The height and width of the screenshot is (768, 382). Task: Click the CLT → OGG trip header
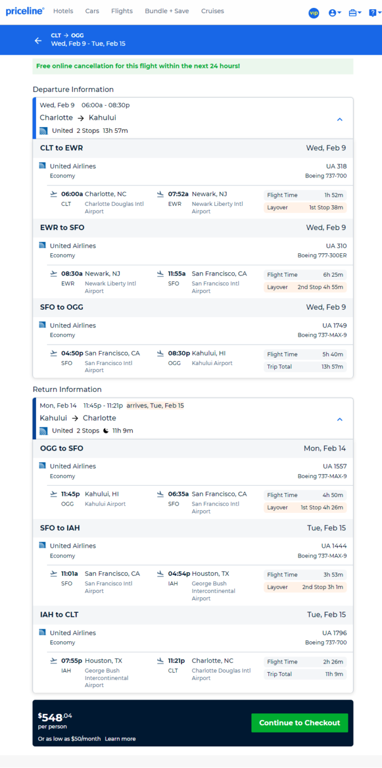pos(67,35)
